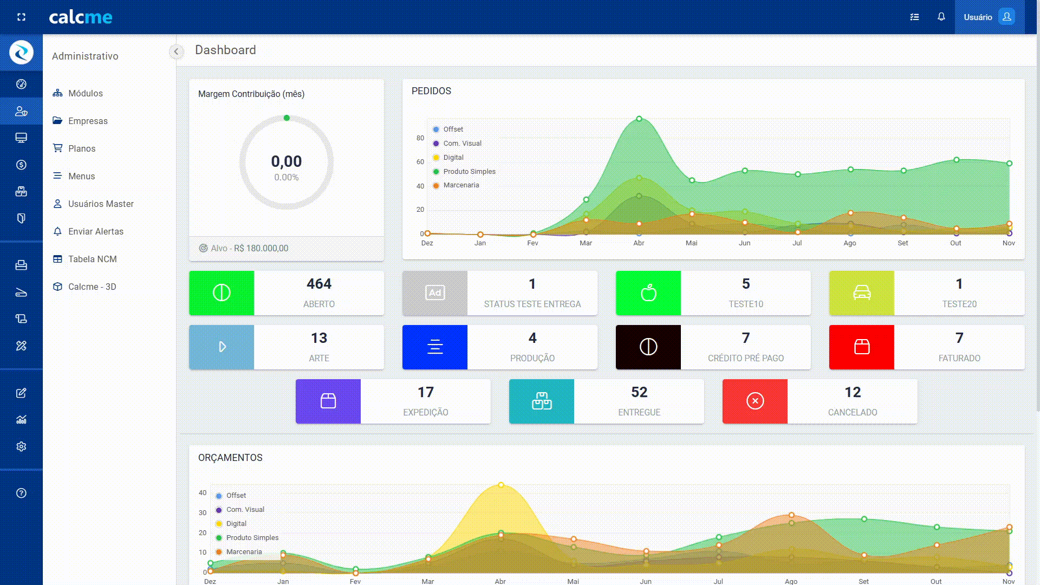The width and height of the screenshot is (1040, 585).
Task: Toggle Digital series in Orçamentos legend
Action: 236,524
